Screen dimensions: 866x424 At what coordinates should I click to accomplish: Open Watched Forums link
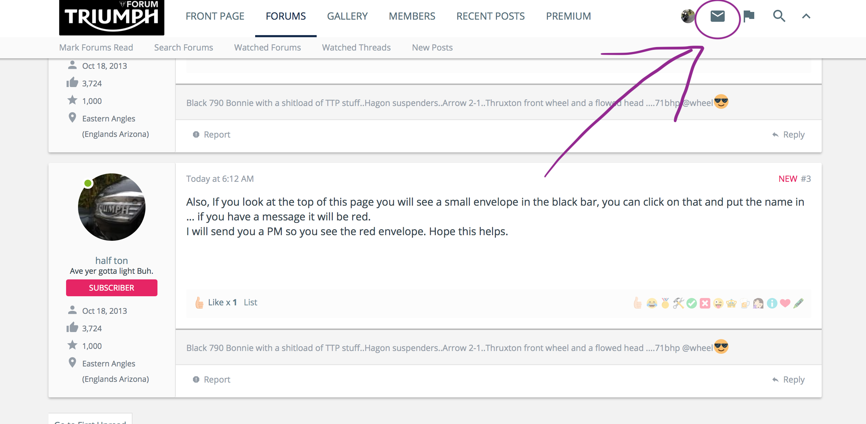267,47
